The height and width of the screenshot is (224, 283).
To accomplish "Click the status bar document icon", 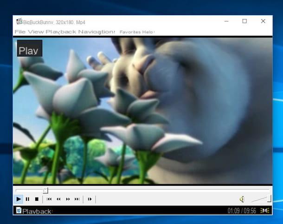I will click(x=19, y=210).
